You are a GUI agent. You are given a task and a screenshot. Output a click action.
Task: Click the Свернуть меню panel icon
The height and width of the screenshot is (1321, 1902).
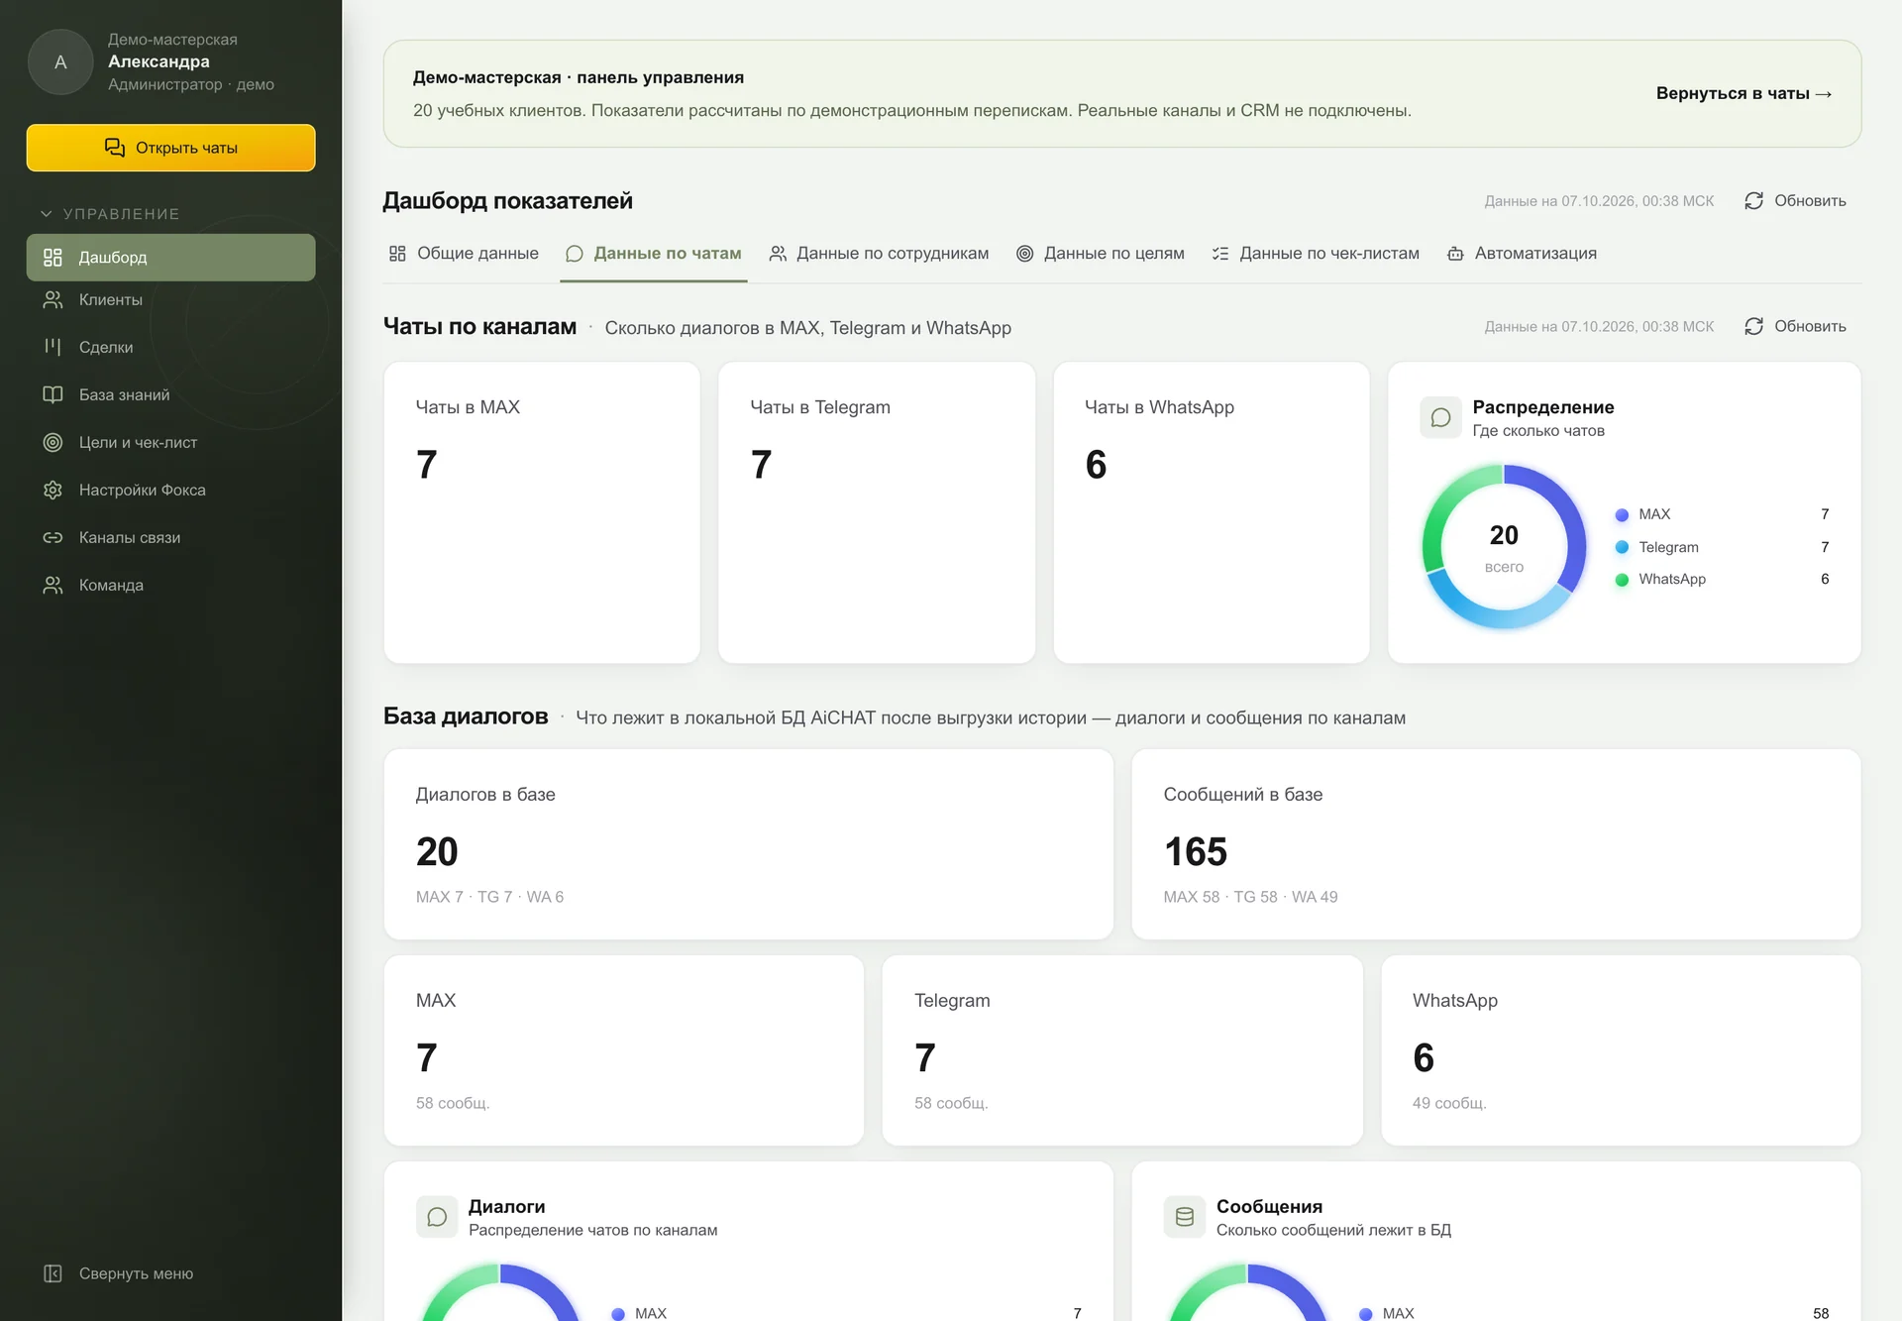click(x=53, y=1273)
